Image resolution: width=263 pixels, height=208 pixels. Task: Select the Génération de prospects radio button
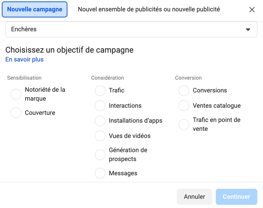point(100,155)
